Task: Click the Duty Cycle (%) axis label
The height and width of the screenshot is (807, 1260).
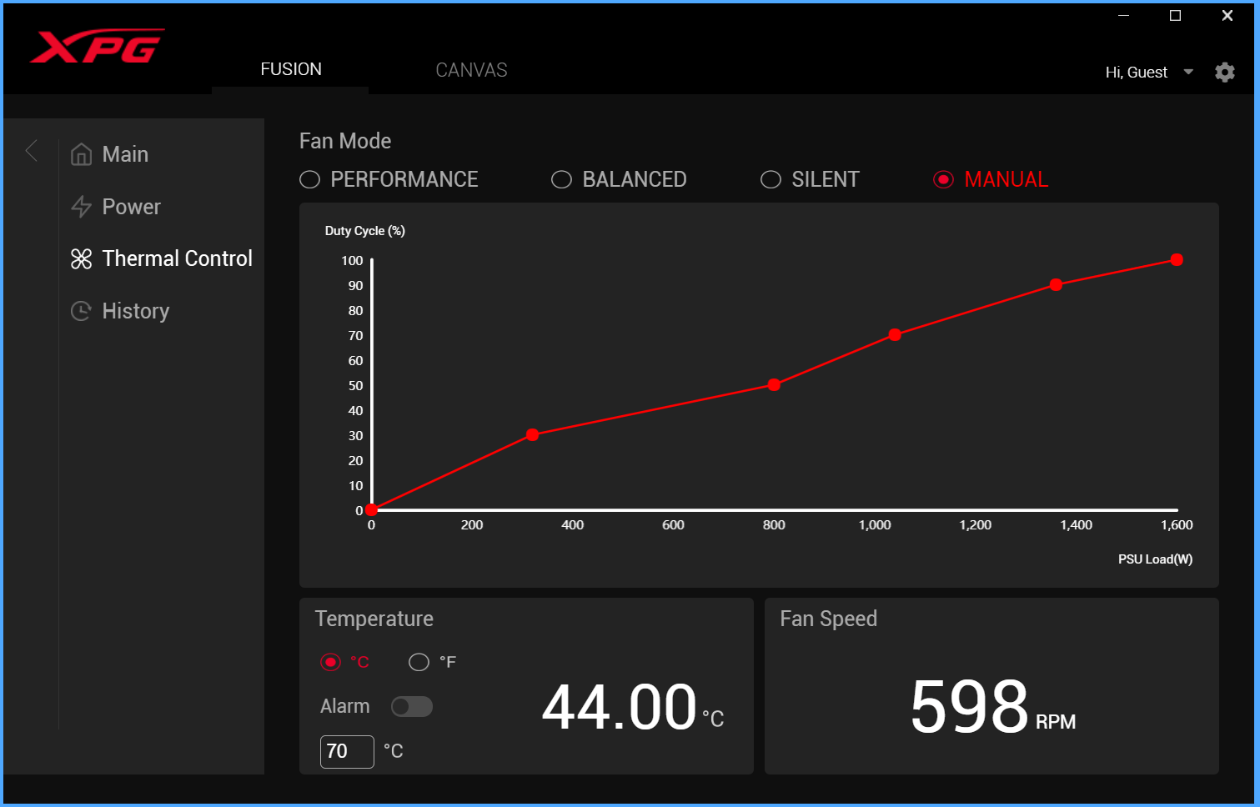Action: pos(365,231)
